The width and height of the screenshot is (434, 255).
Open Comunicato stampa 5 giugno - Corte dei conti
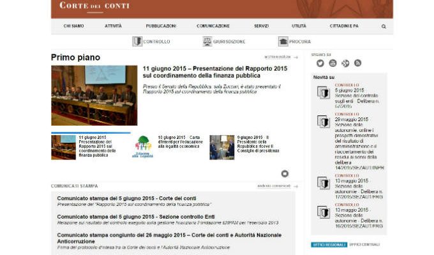[126, 198]
